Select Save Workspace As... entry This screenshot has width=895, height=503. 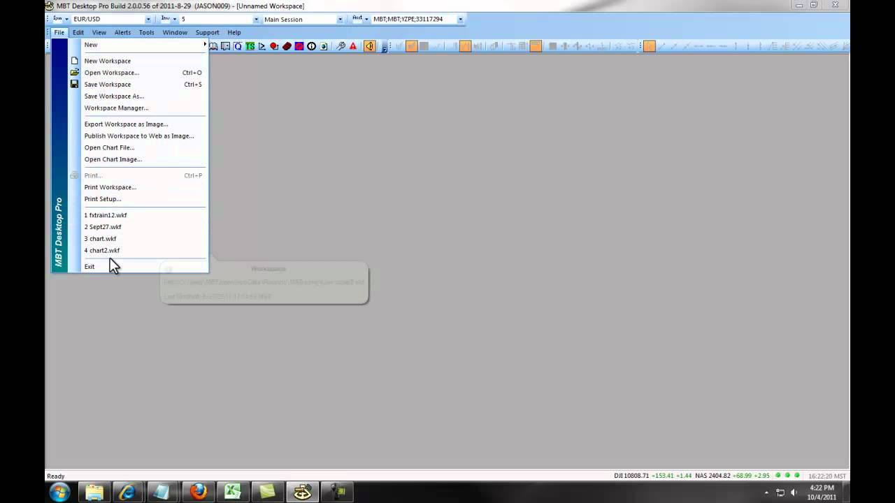click(x=114, y=96)
